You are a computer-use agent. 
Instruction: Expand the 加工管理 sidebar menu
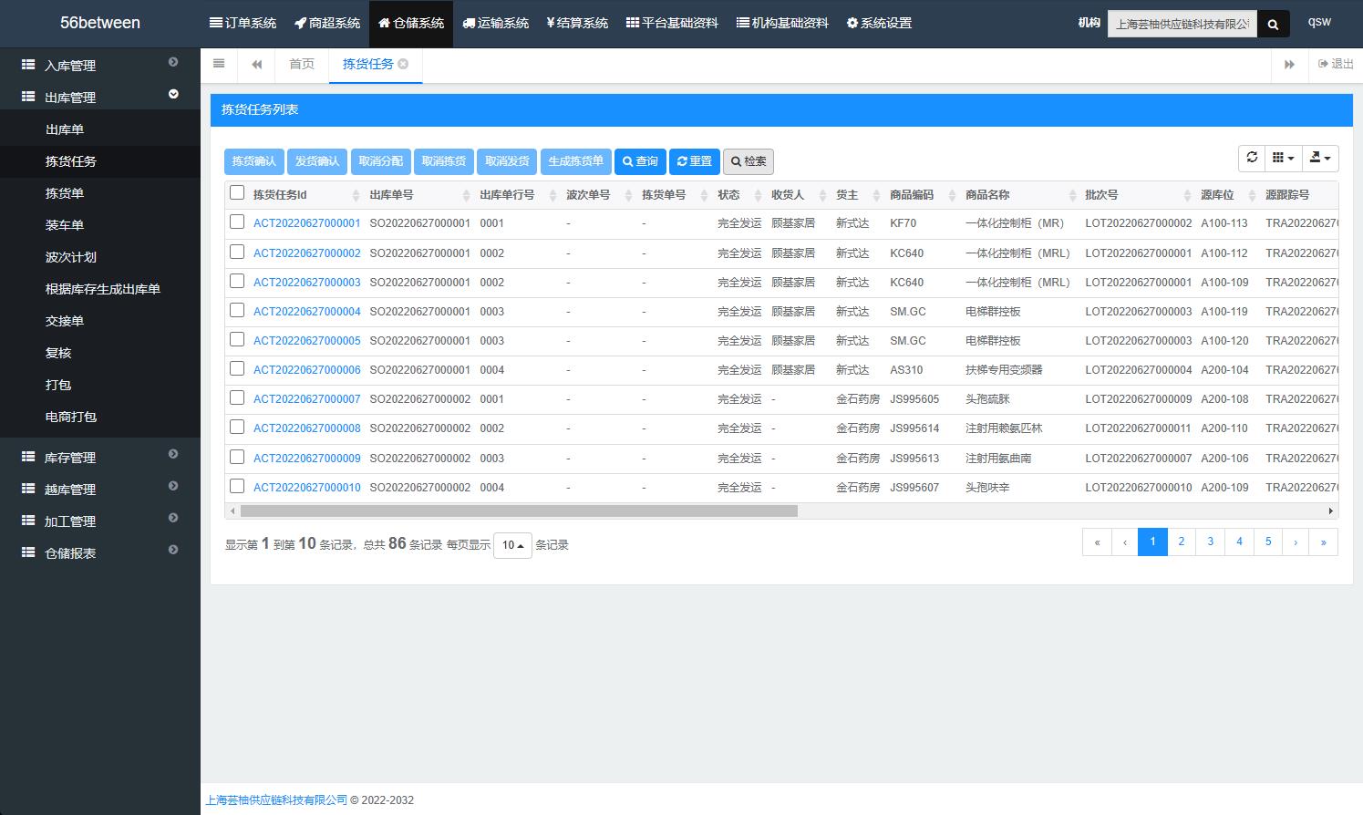coord(173,518)
